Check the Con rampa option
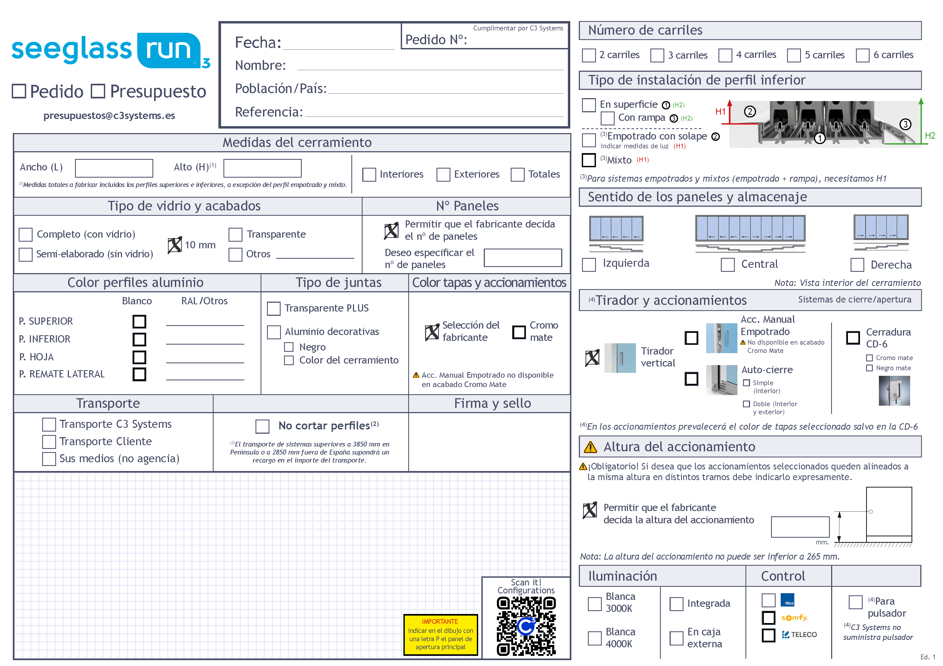This screenshot has height=666, width=943. pos(607,118)
